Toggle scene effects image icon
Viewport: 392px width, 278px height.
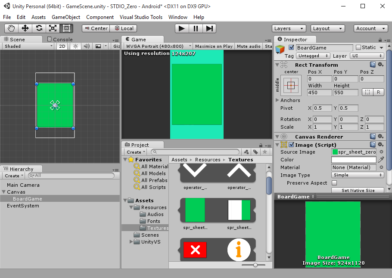(98, 46)
